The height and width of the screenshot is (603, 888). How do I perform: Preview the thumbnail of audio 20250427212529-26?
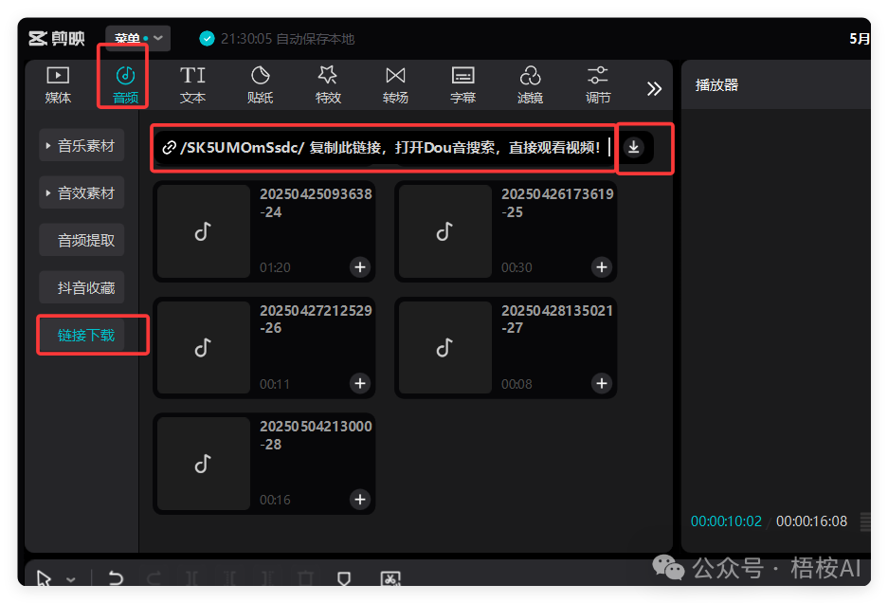[x=204, y=347]
